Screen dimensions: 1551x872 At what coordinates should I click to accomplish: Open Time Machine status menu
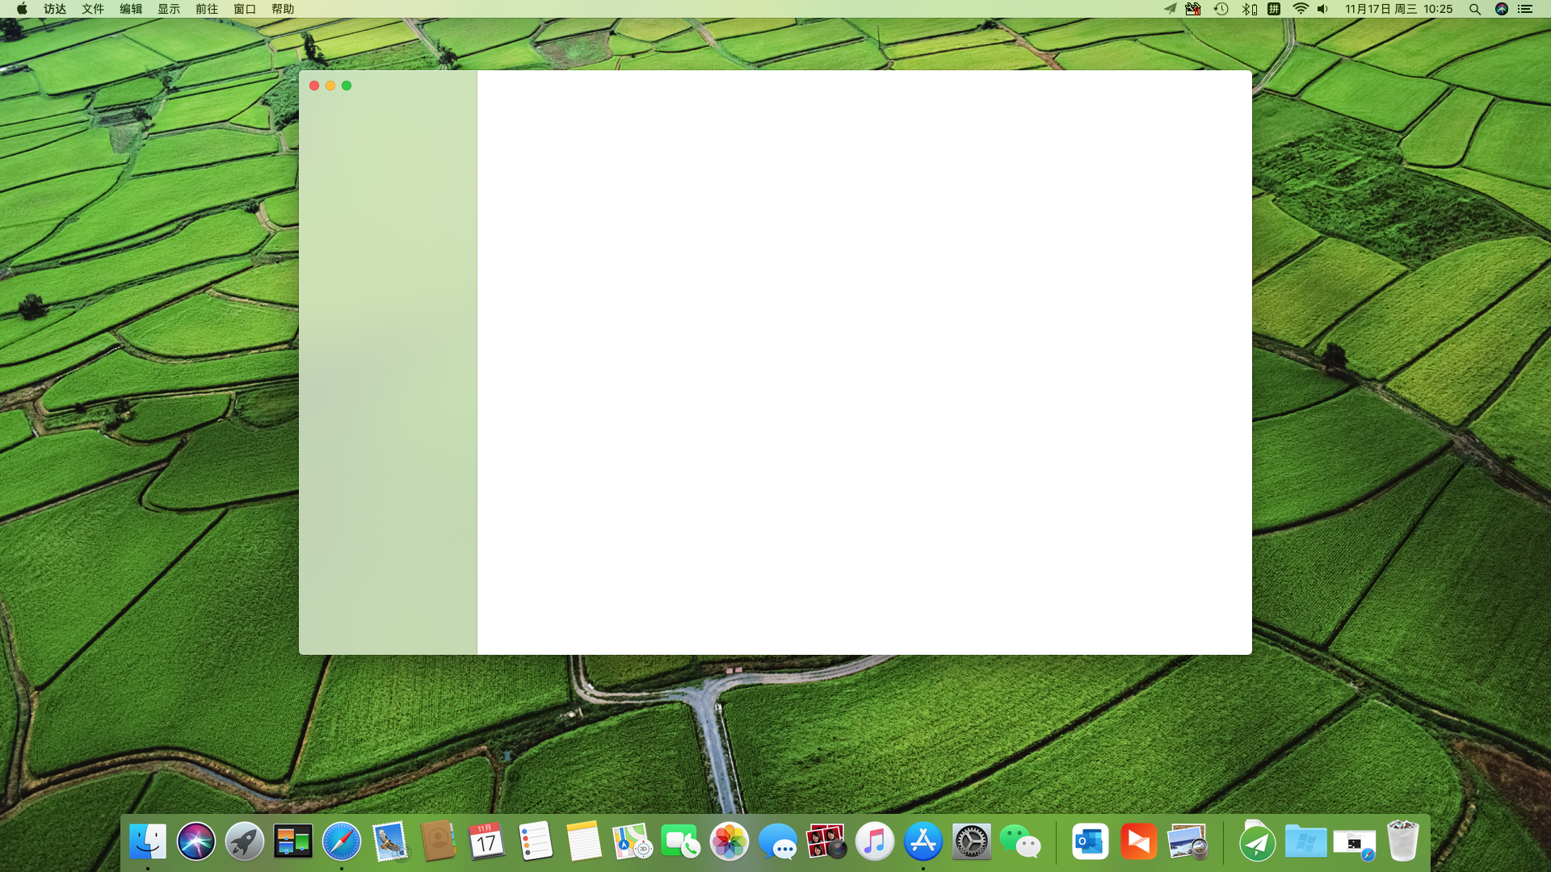[1221, 9]
